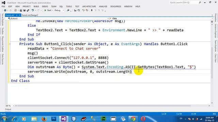Viewport: 218px width, 122px height.
Task: Click the comment out lines icon
Action: point(75,11)
